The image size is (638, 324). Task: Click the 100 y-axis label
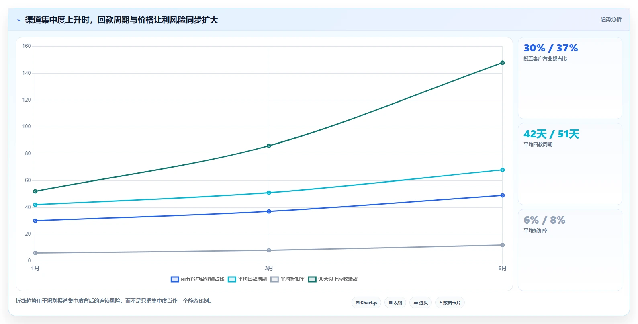[x=27, y=127]
